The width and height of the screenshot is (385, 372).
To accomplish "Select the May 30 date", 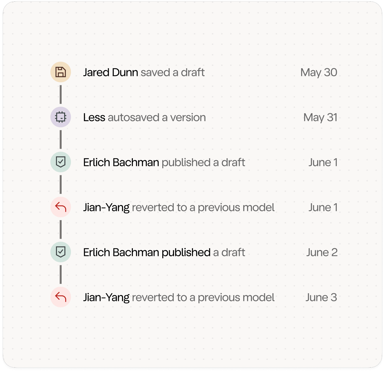I will point(319,72).
